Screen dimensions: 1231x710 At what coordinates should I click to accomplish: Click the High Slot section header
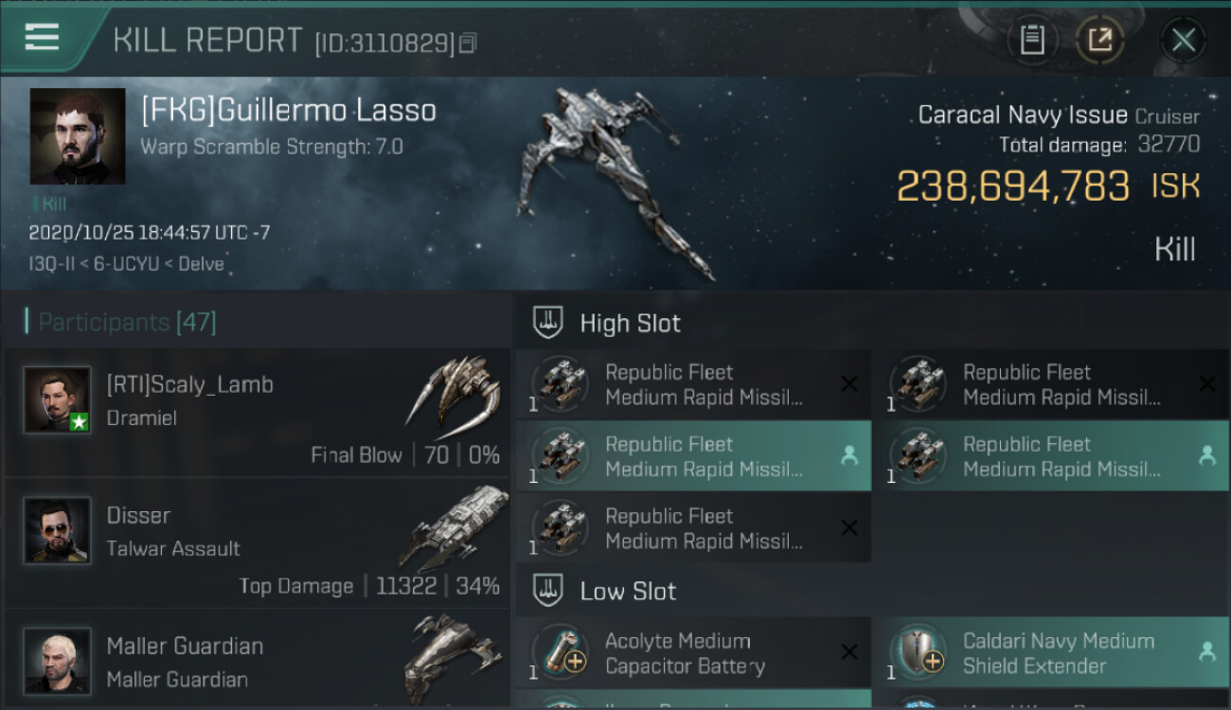(x=630, y=323)
